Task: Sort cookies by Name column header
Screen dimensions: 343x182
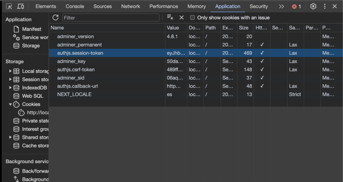Action: pos(107,28)
